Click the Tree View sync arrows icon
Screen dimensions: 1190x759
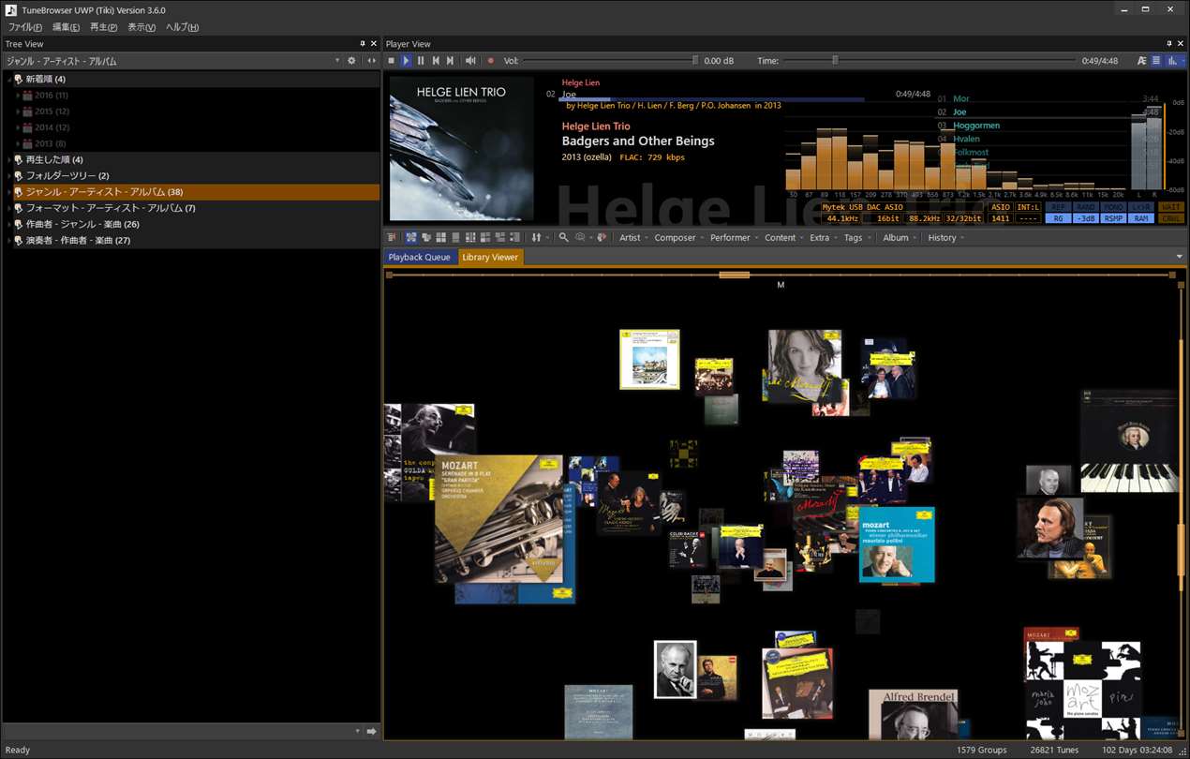[x=371, y=61]
